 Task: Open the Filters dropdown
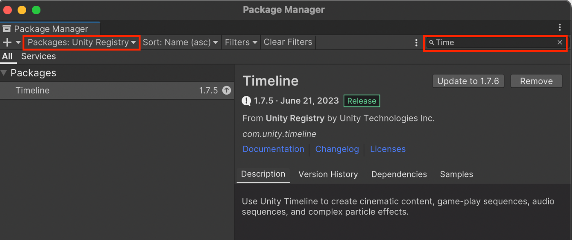(241, 42)
